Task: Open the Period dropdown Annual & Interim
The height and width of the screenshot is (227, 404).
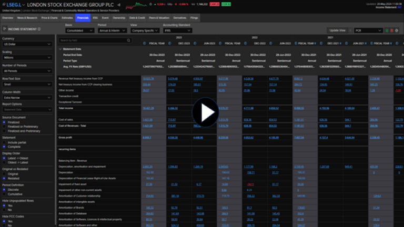Action: pyautogui.click(x=112, y=30)
